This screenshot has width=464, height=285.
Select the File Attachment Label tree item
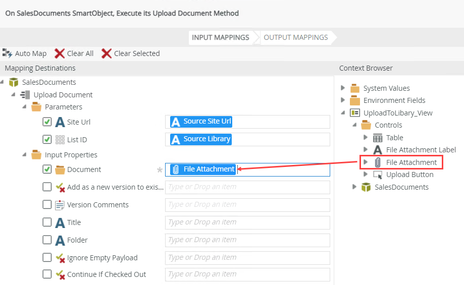coord(421,150)
